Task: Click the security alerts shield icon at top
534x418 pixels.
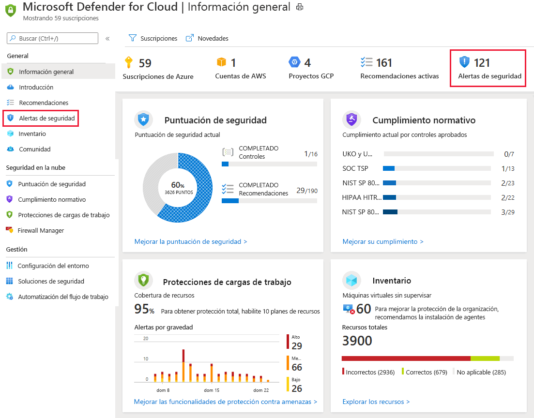Action: (464, 62)
